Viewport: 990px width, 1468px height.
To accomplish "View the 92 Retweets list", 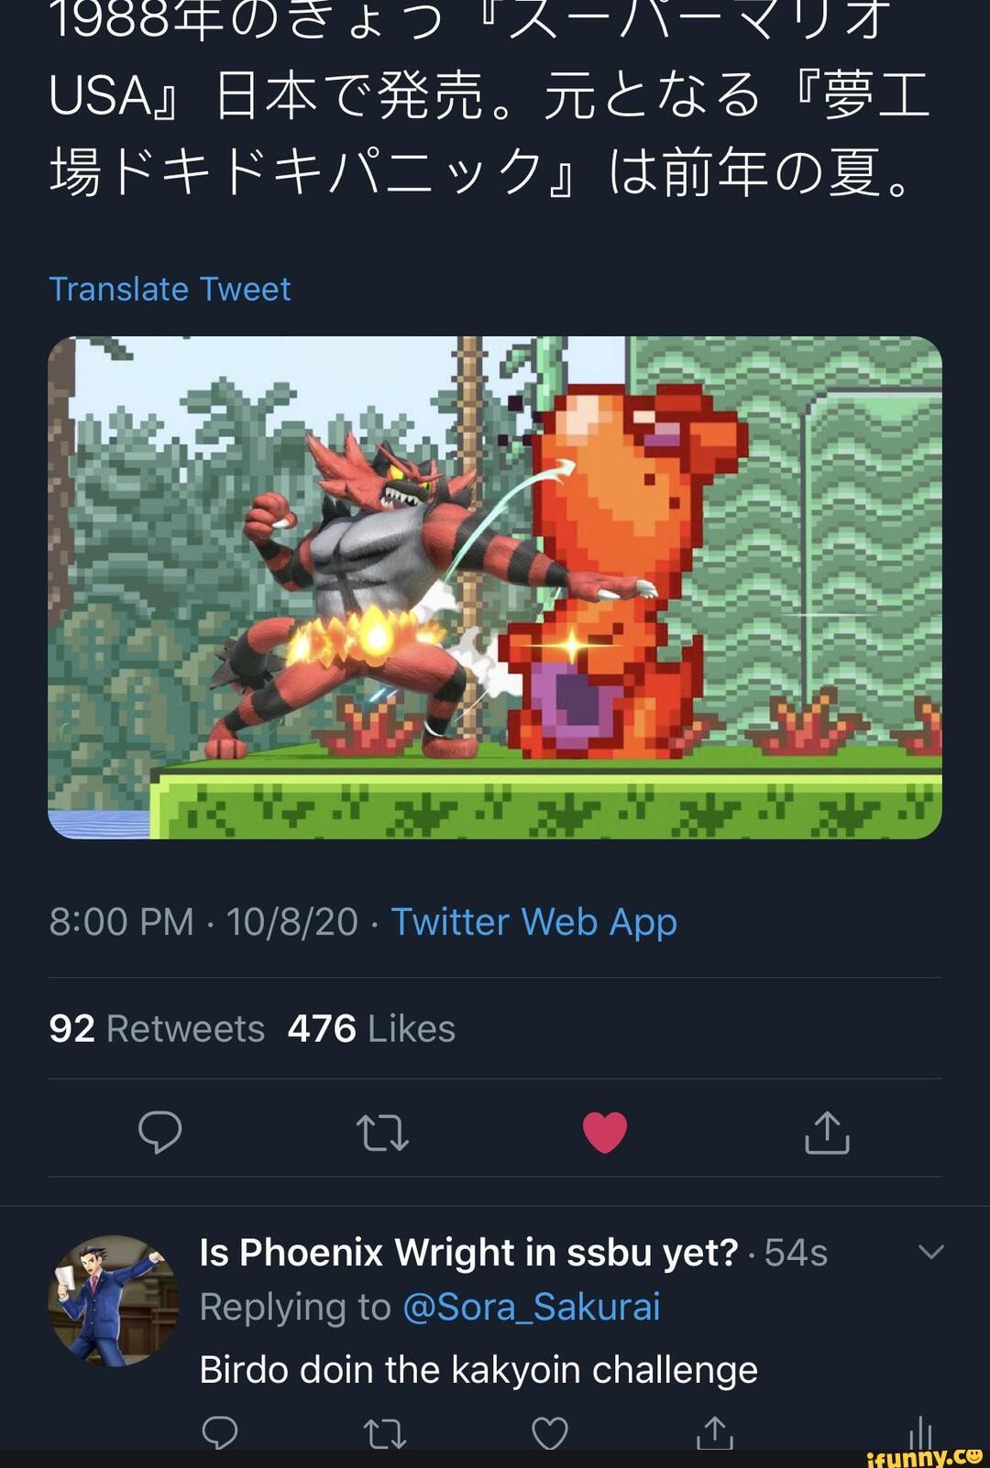I will click(x=157, y=1028).
